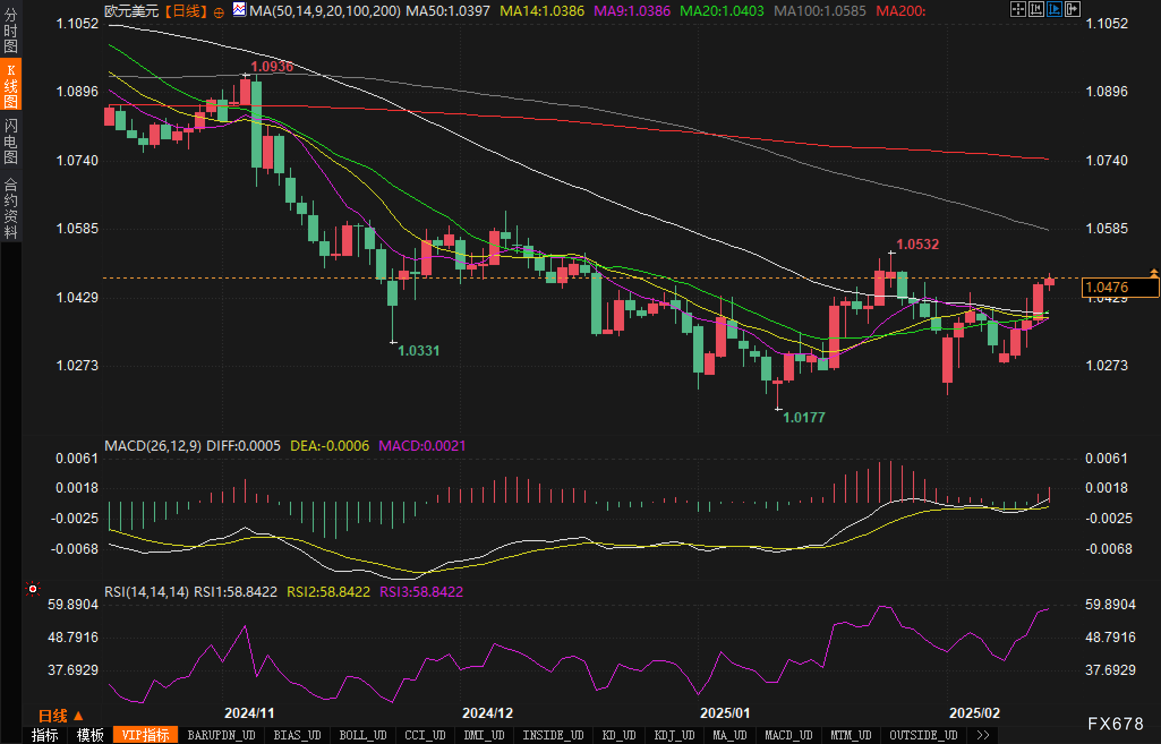
Task: Click the MA indicator candlestick icon in the legend
Action: [239, 9]
